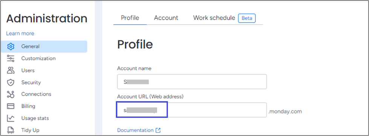Open the Tidy Up section
This screenshot has height=136, width=369.
click(31, 130)
